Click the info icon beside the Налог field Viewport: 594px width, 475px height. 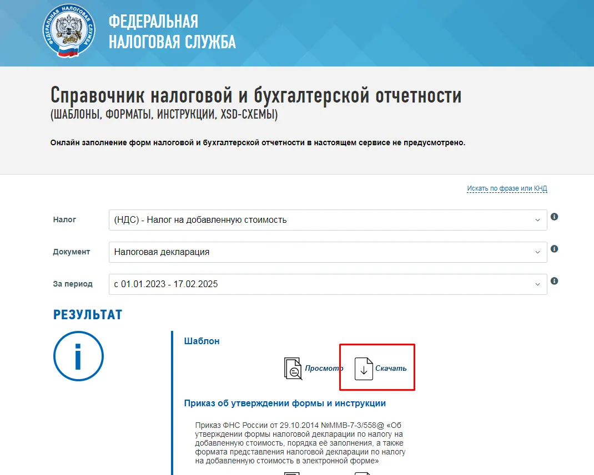click(x=554, y=217)
